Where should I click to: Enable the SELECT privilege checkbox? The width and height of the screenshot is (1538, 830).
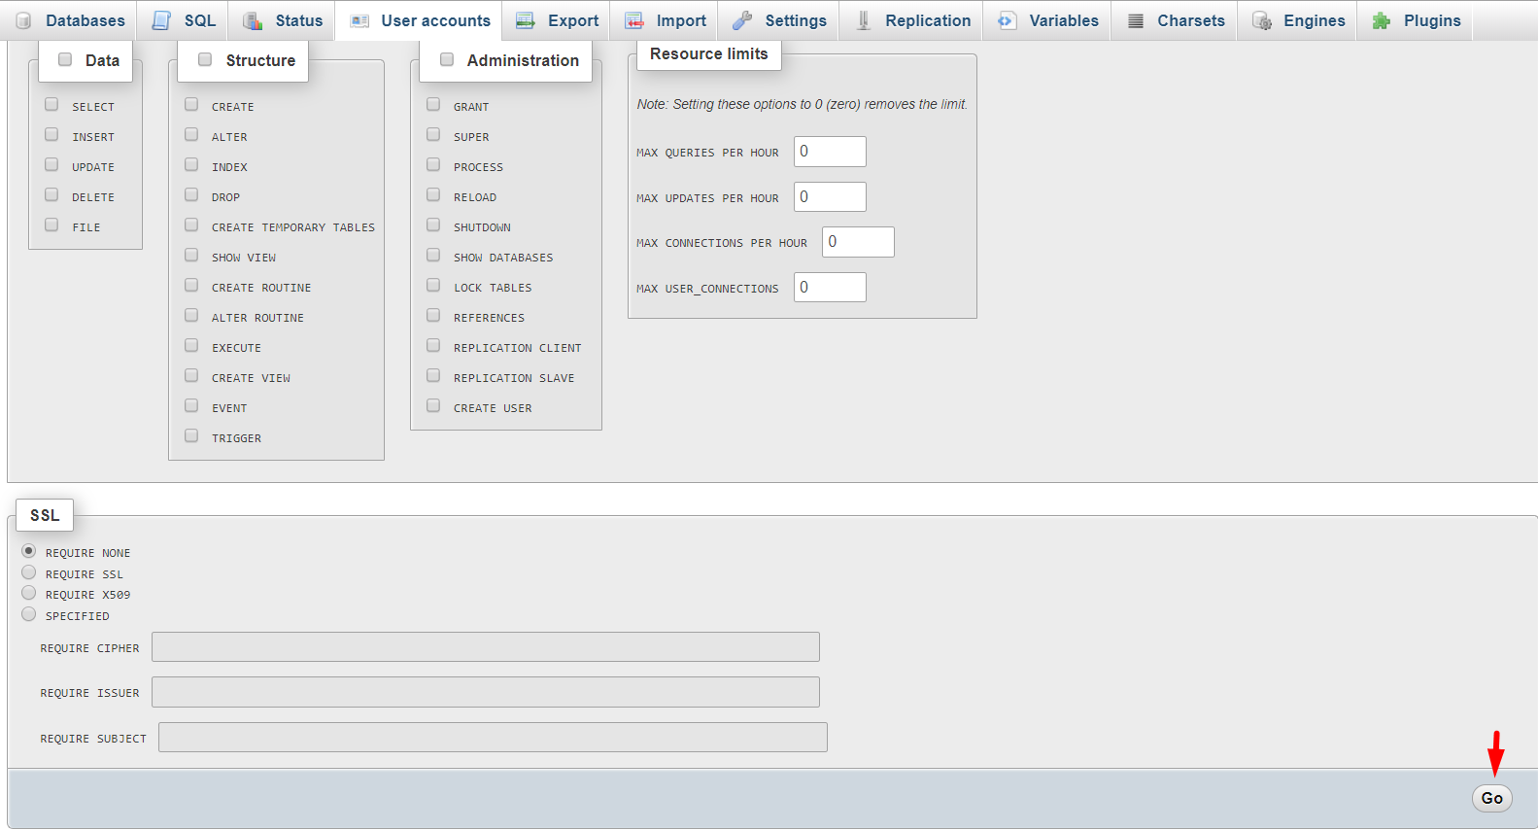[51, 105]
